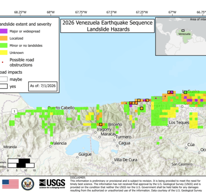206x192 pixels.
Task: Click the '68°W' longitude label
Action: 51,12
